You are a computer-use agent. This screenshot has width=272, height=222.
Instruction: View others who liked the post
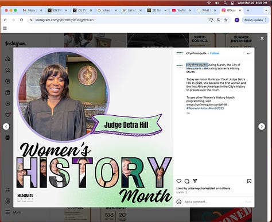[x=226, y=188]
